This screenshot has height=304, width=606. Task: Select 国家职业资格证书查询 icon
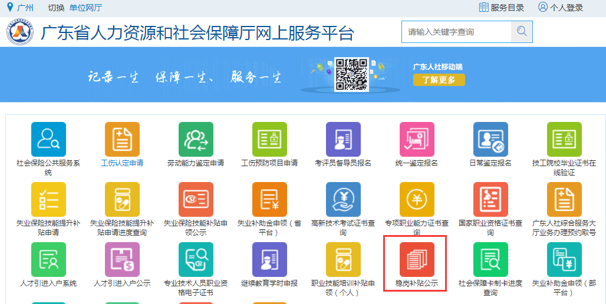(490, 199)
